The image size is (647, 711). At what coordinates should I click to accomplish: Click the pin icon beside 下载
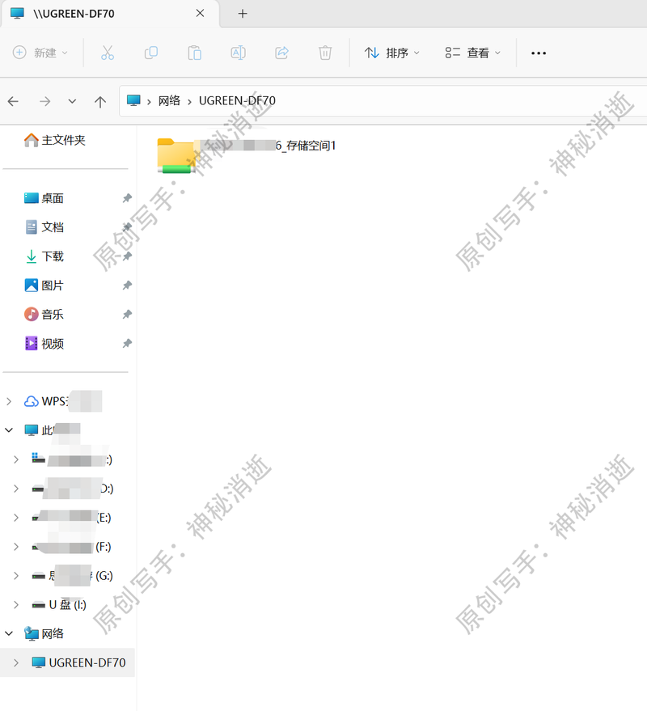point(127,256)
